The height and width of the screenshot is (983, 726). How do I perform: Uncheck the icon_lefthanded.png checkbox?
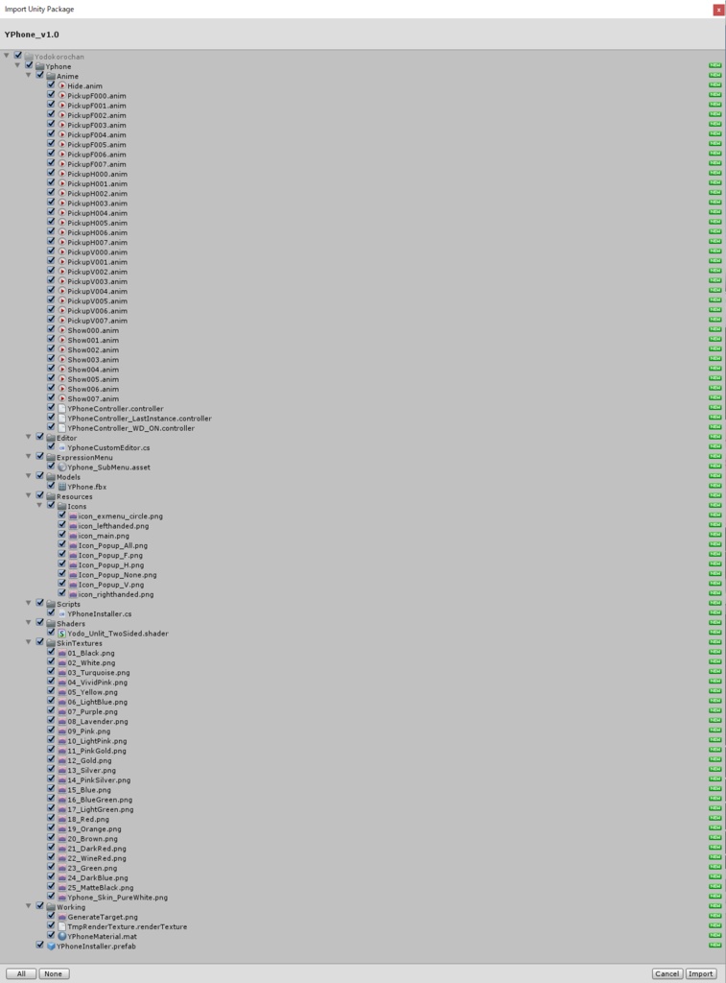point(62,525)
